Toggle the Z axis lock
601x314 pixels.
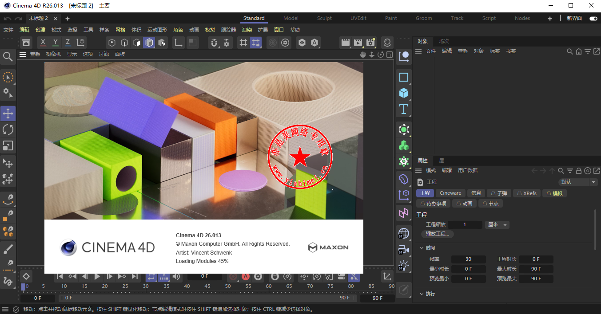(x=68, y=43)
